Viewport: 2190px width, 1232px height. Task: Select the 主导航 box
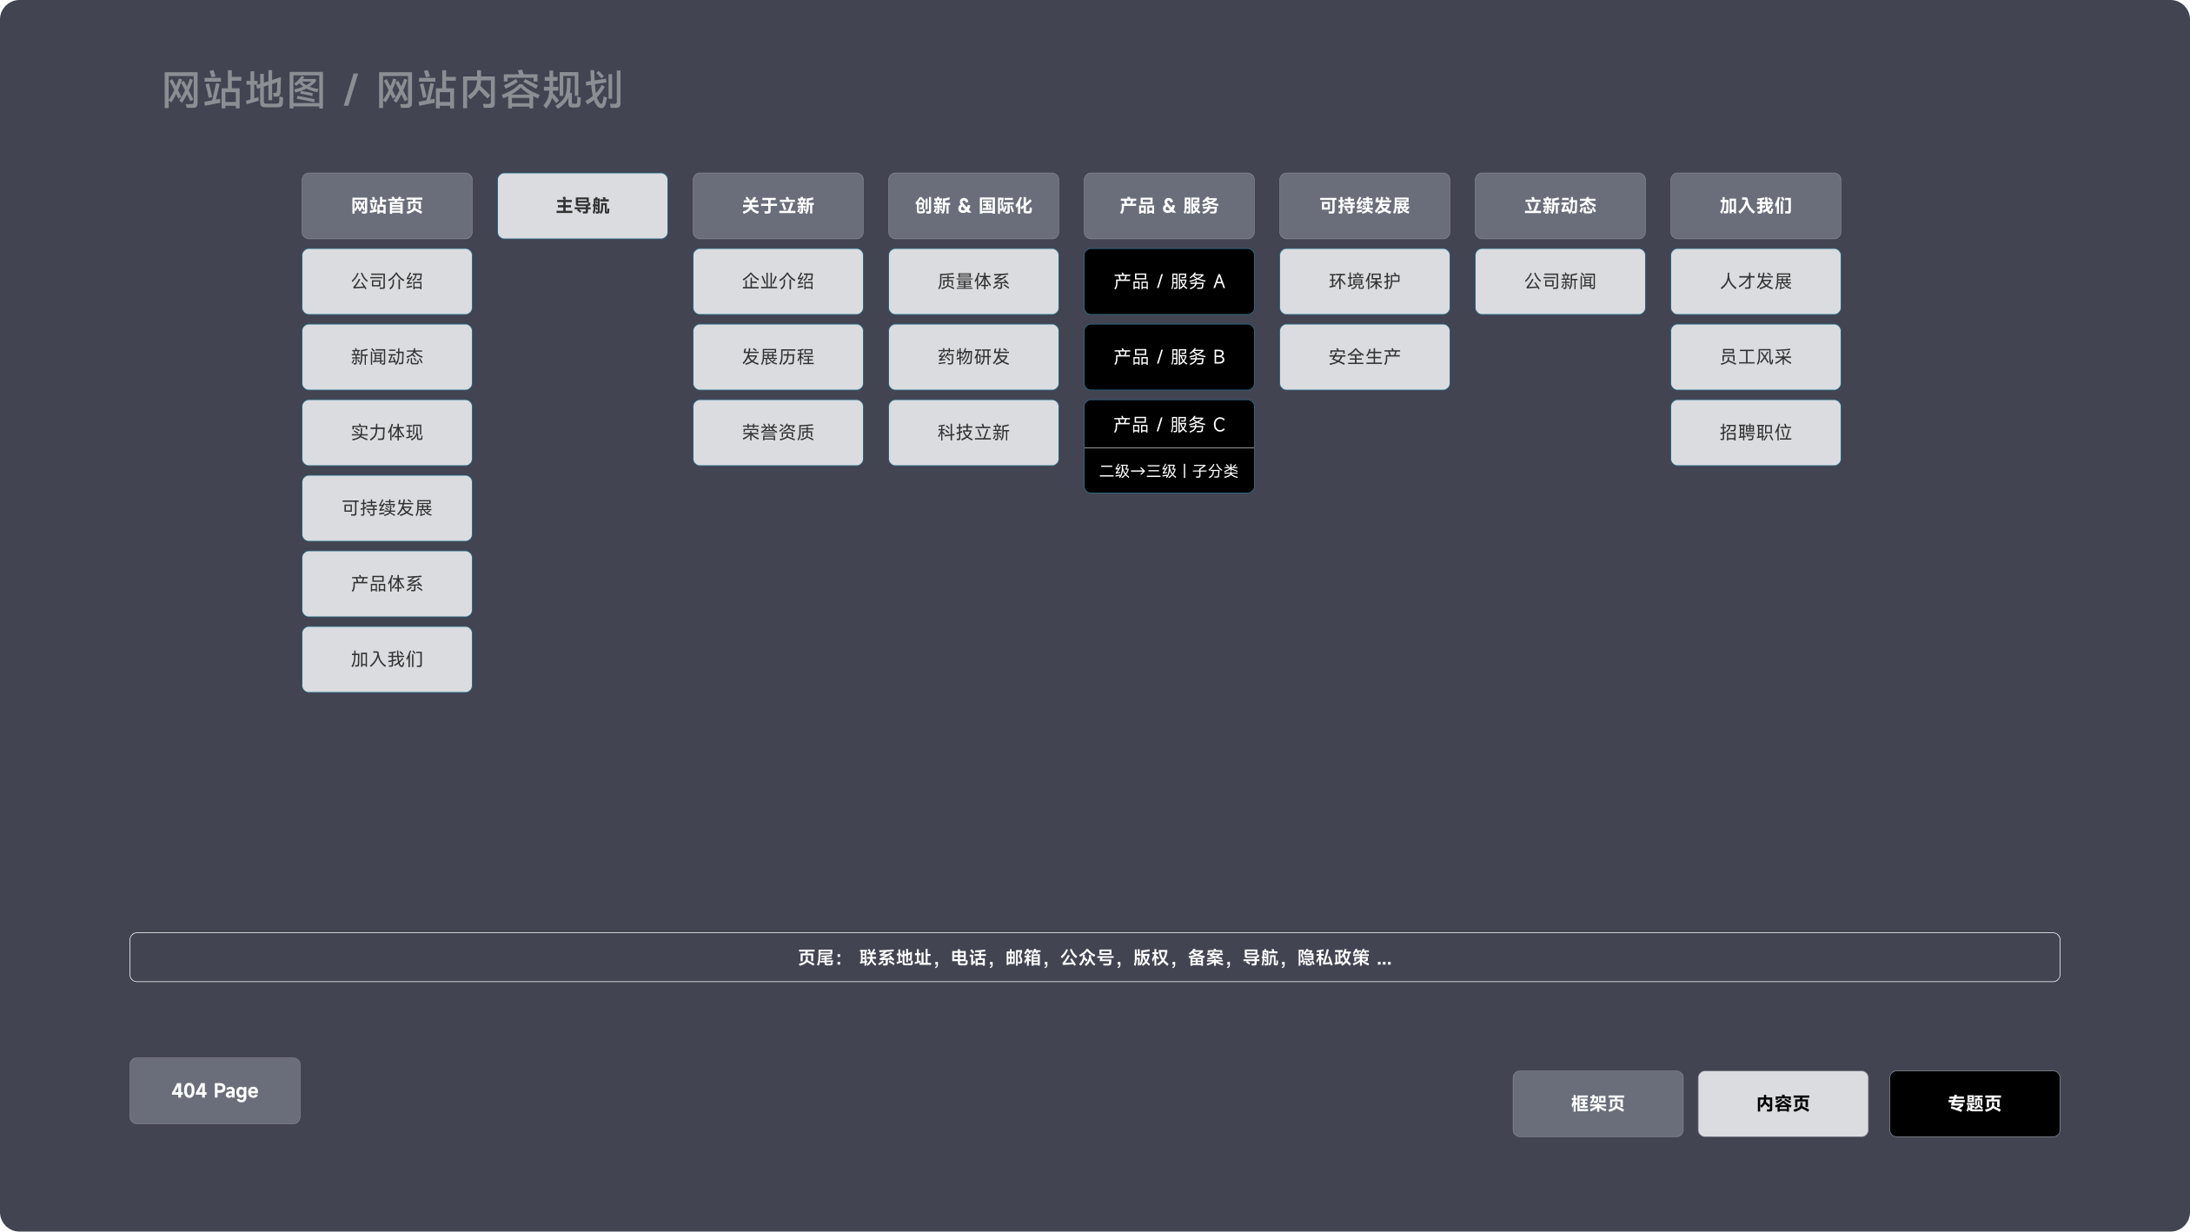(582, 206)
